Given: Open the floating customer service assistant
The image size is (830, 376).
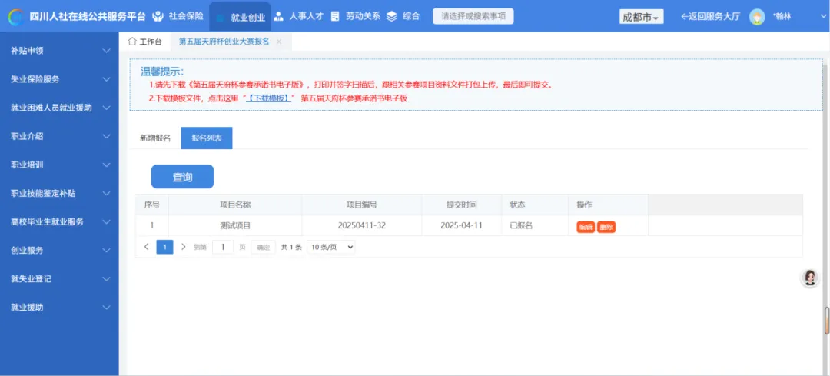Looking at the screenshot, I should 809,278.
